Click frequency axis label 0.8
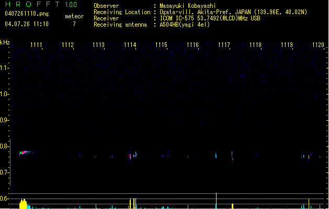Screen dimensions: 329x209 [4, 146]
